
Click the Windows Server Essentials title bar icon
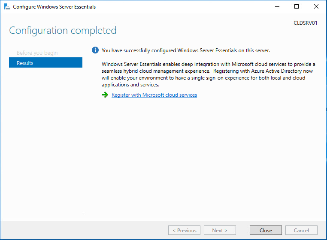(7, 7)
